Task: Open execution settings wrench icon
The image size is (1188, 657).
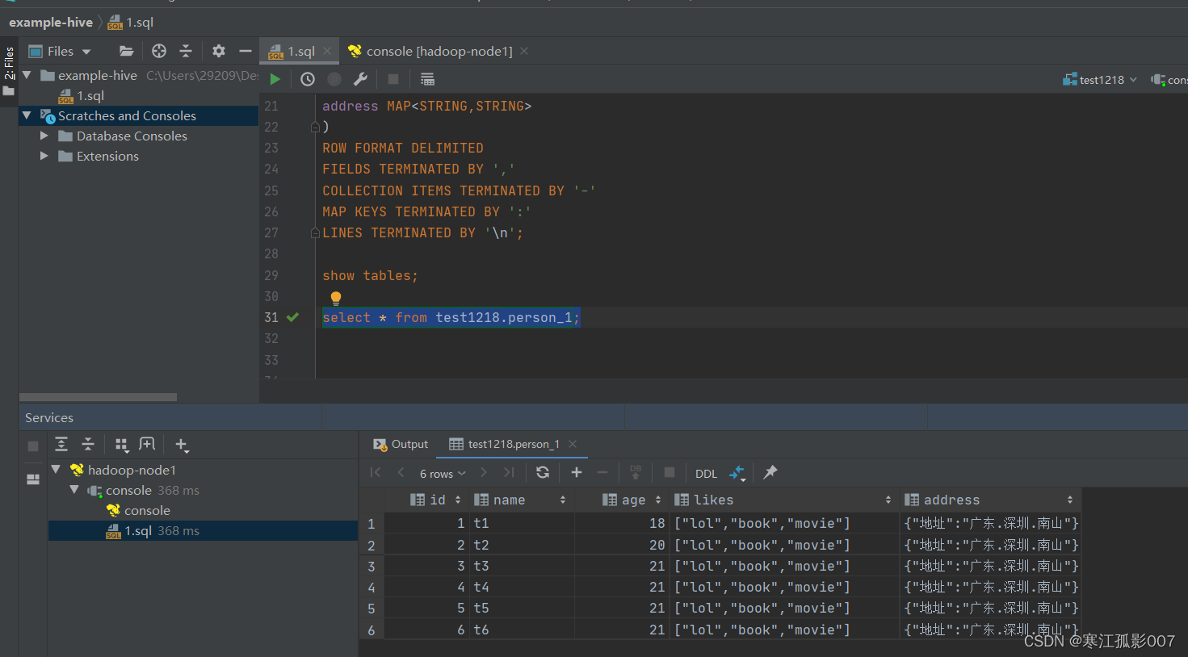Action: tap(360, 79)
